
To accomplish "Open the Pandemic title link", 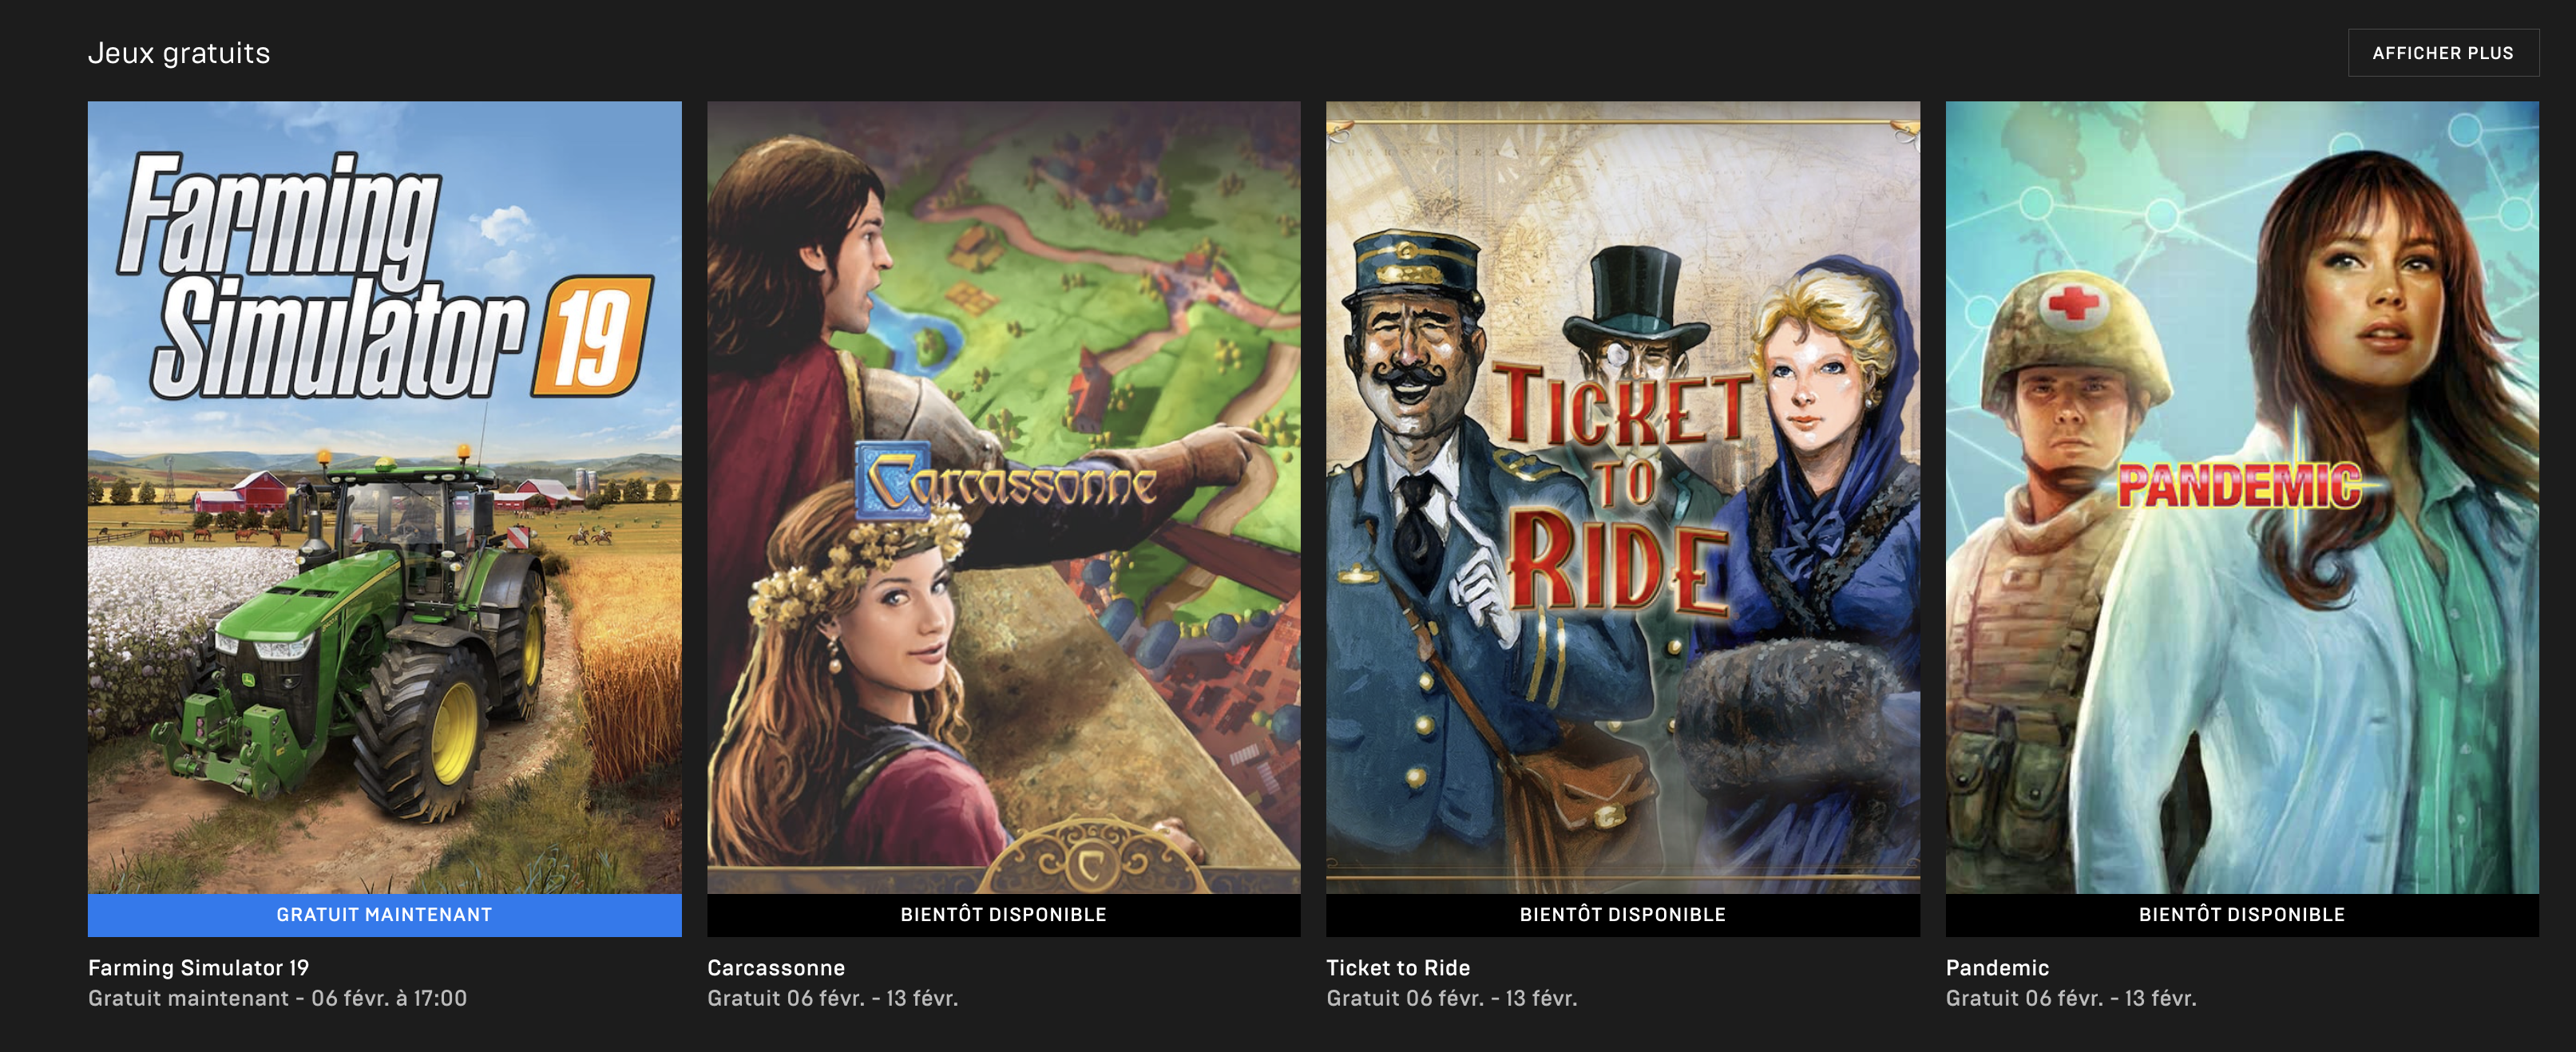I will tap(1997, 968).
